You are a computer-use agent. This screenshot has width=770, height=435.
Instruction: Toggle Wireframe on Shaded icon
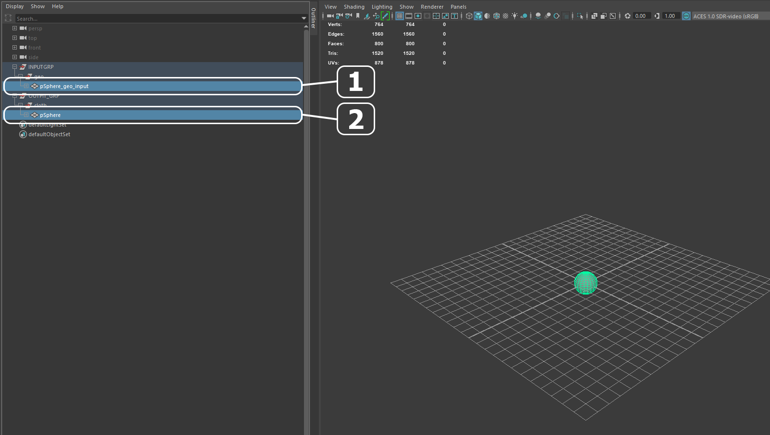(496, 16)
